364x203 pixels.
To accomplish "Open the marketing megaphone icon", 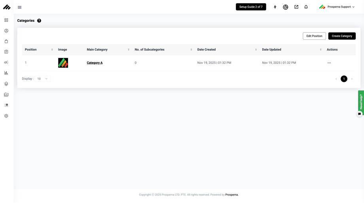I will tap(6, 62).
